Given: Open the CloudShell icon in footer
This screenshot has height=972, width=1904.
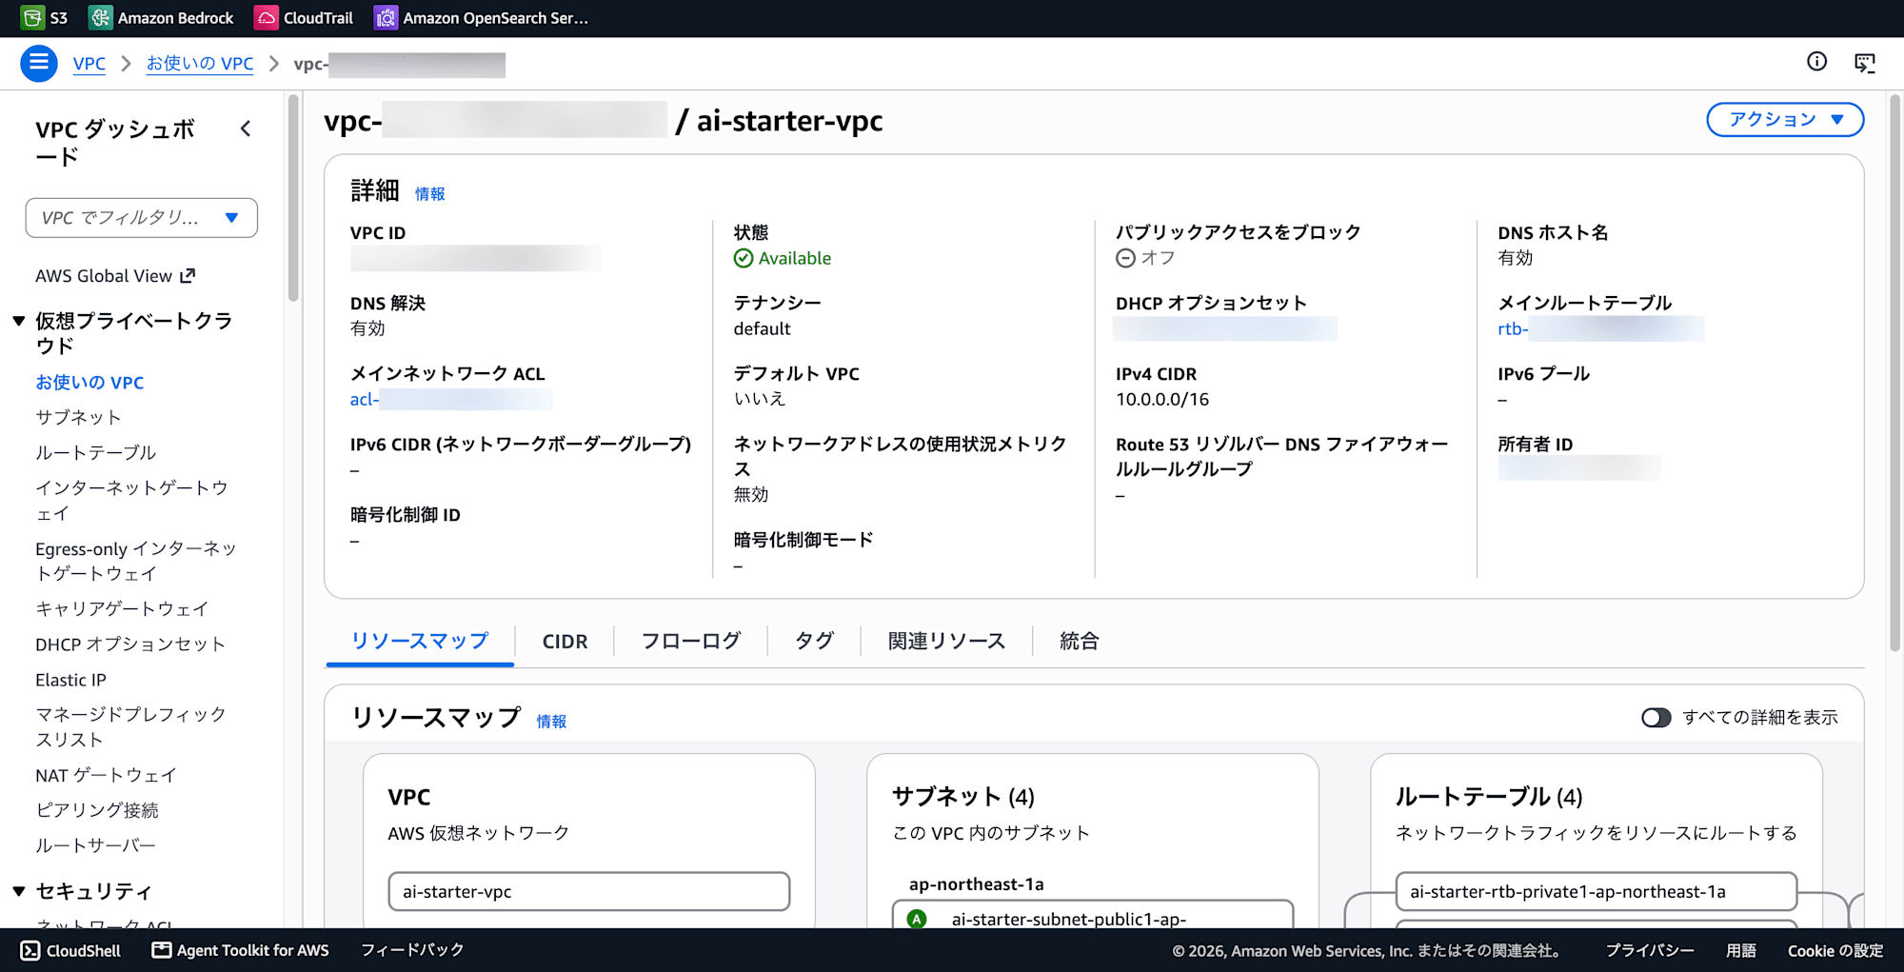Looking at the screenshot, I should tap(30, 950).
